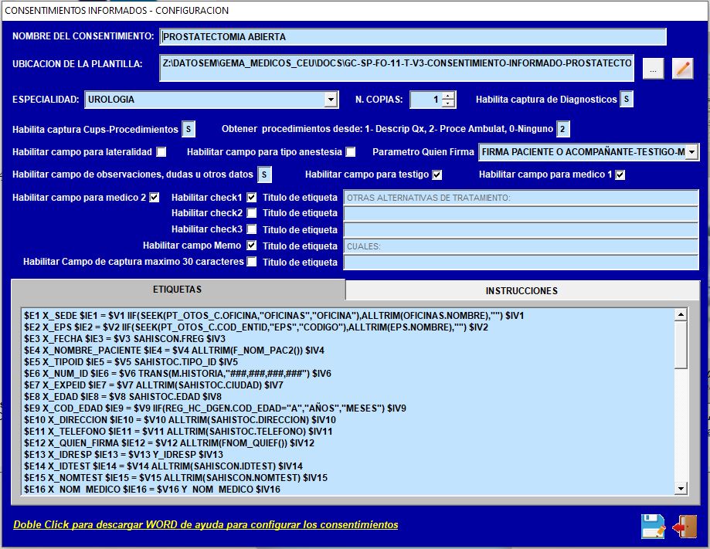Uncheck the Habilitar check1 box
The width and height of the screenshot is (710, 549).
pyautogui.click(x=251, y=198)
